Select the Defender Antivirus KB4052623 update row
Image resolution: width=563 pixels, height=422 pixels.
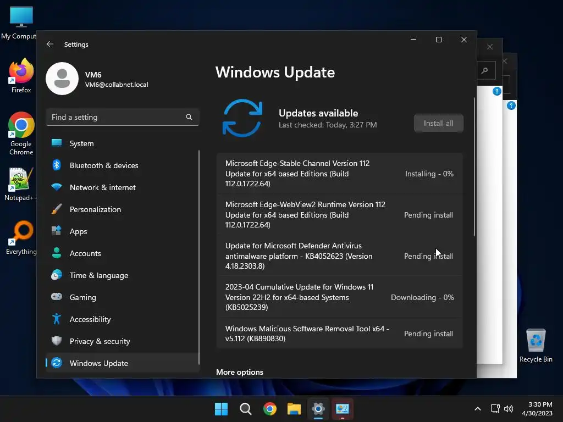tap(340, 256)
